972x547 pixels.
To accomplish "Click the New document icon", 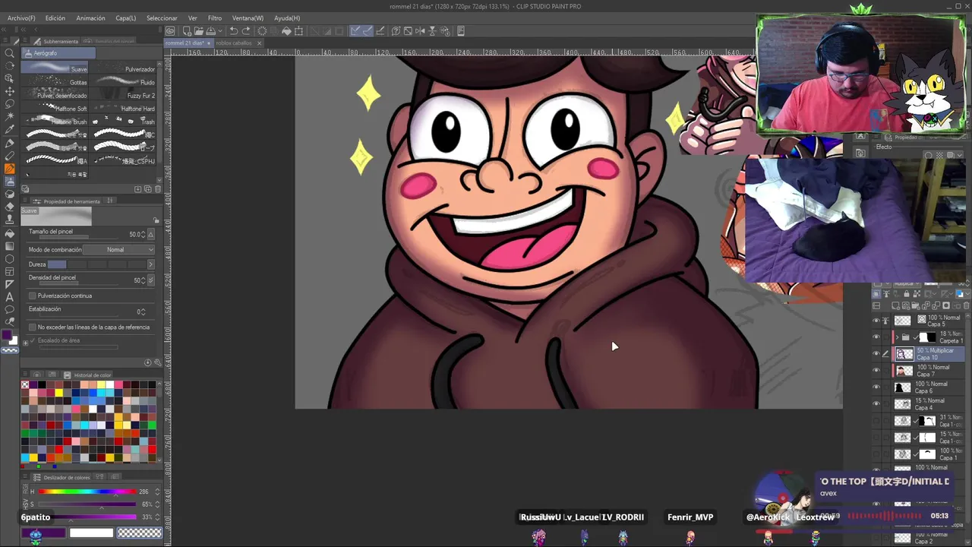I will pyautogui.click(x=186, y=31).
